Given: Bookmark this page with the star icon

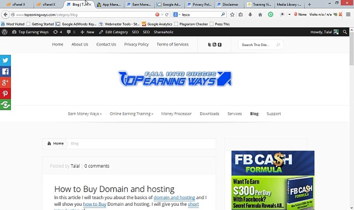Looking at the screenshot, I should [x=232, y=15].
